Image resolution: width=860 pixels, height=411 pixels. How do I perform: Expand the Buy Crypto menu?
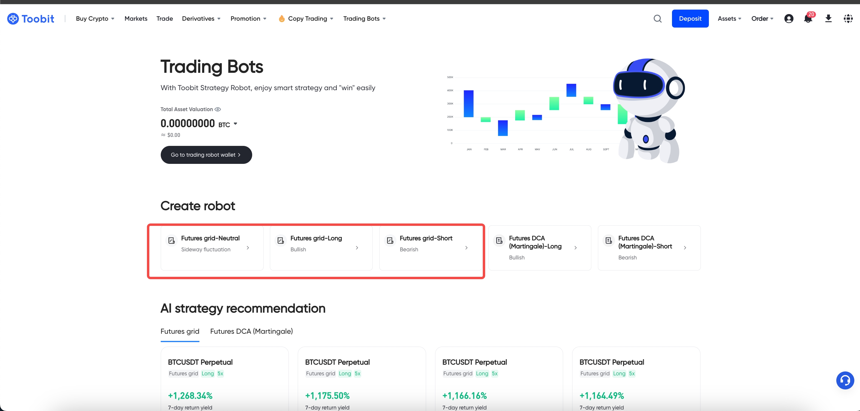95,19
